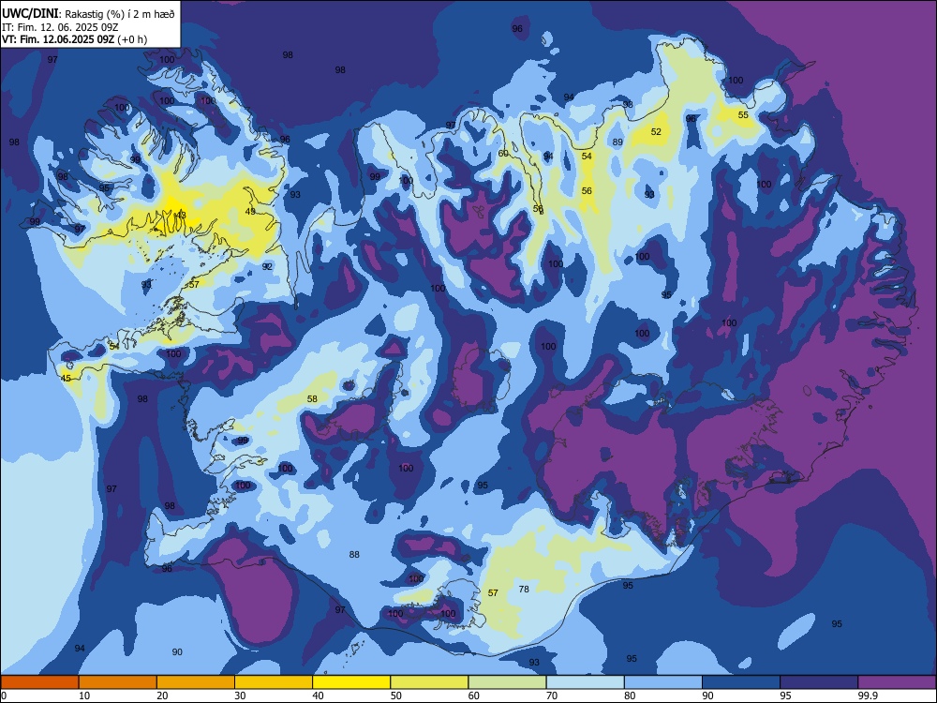Pick the bright yellow 40–50 legend swatch

(351, 682)
